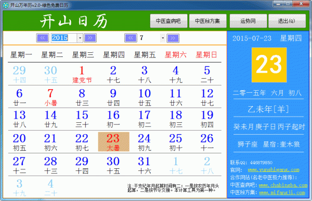This screenshot has height=201, width=312.
Task: Select July 26 十一
Action: (x=207, y=142)
